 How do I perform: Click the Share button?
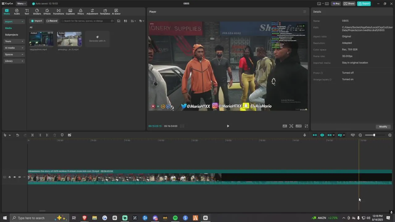(x=349, y=4)
